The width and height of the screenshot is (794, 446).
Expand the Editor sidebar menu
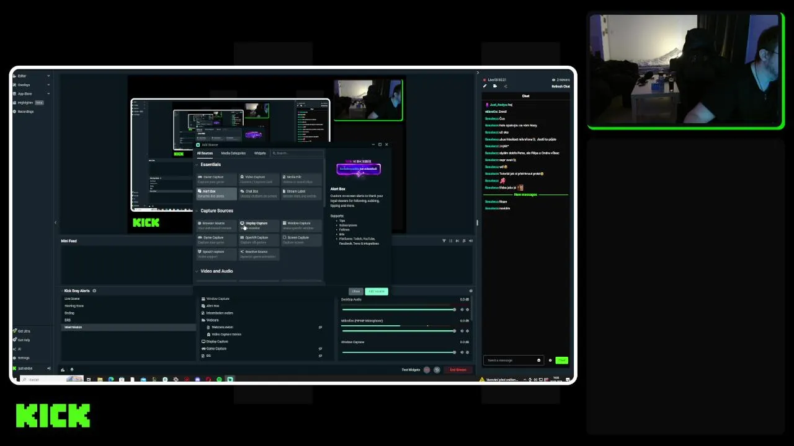48,76
